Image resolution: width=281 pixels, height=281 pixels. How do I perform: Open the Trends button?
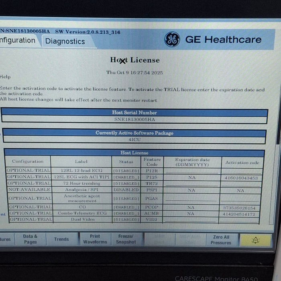tap(61, 239)
